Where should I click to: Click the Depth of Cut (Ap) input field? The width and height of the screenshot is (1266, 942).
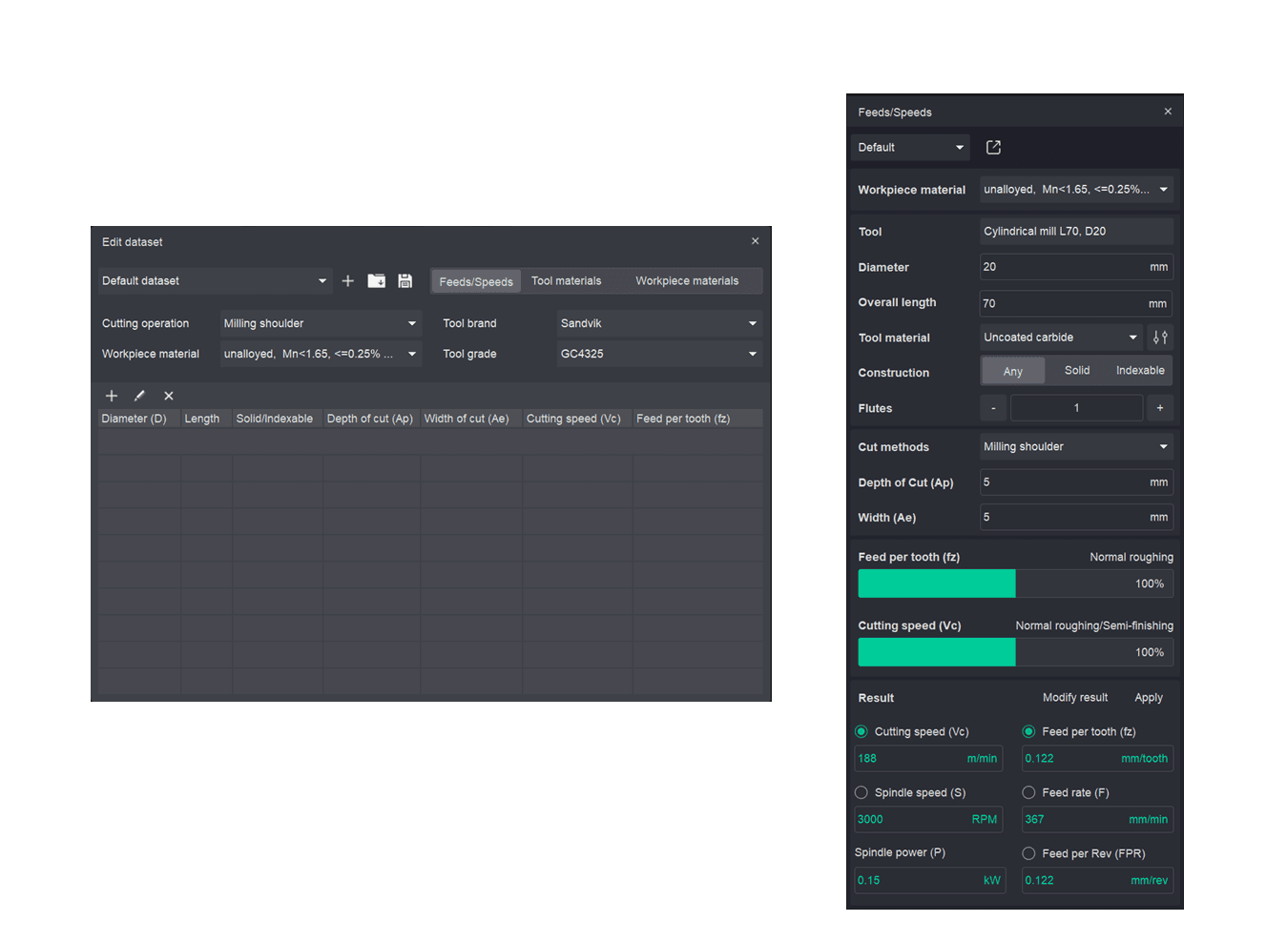click(x=1076, y=482)
